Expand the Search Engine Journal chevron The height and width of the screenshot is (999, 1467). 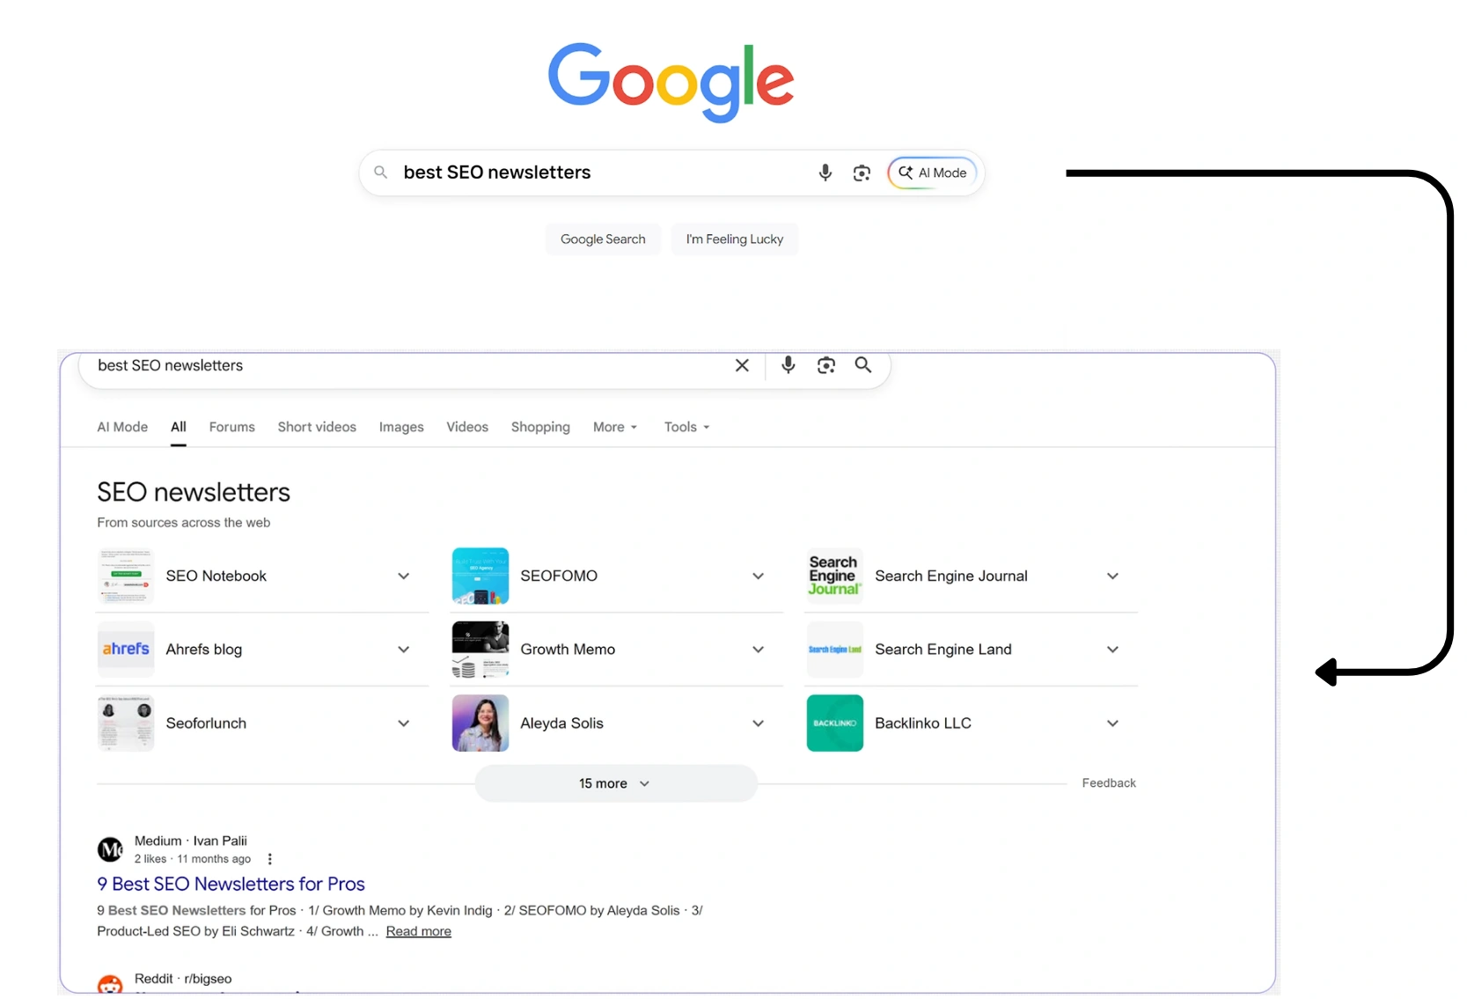pyautogui.click(x=1113, y=577)
